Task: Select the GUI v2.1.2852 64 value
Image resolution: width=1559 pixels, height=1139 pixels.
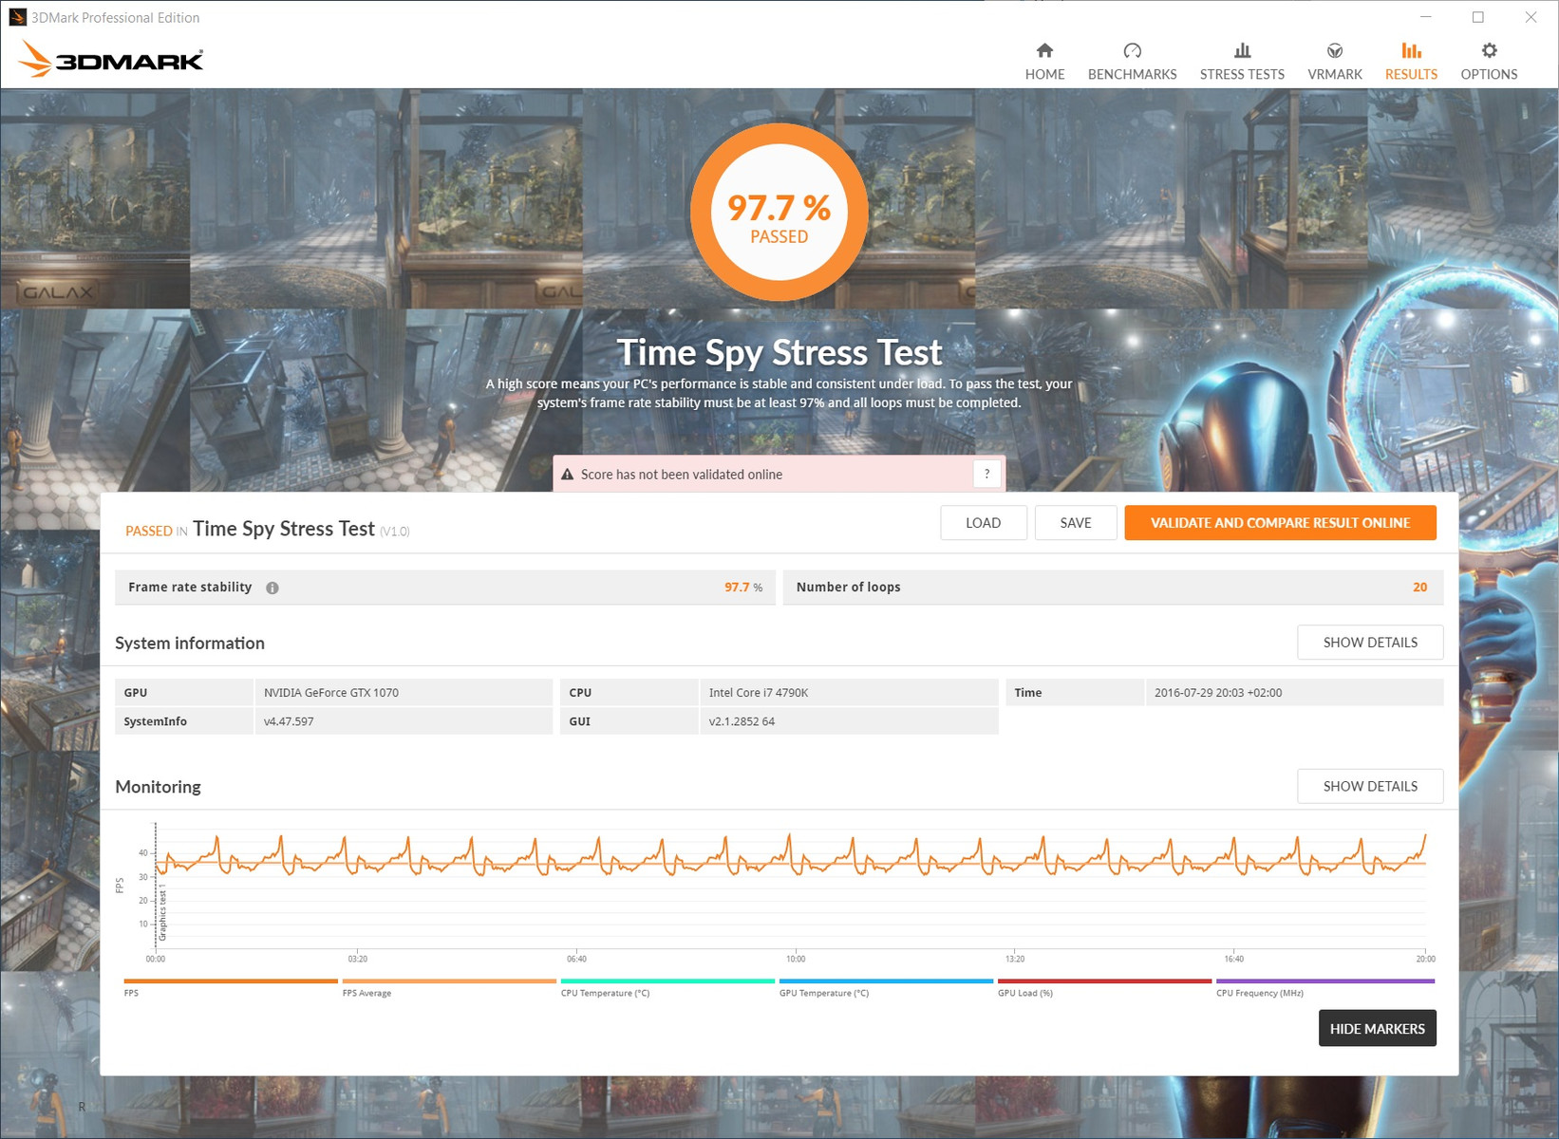Action: point(742,721)
